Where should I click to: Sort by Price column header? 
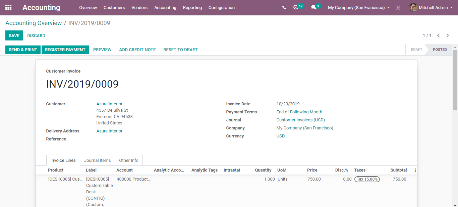312,170
